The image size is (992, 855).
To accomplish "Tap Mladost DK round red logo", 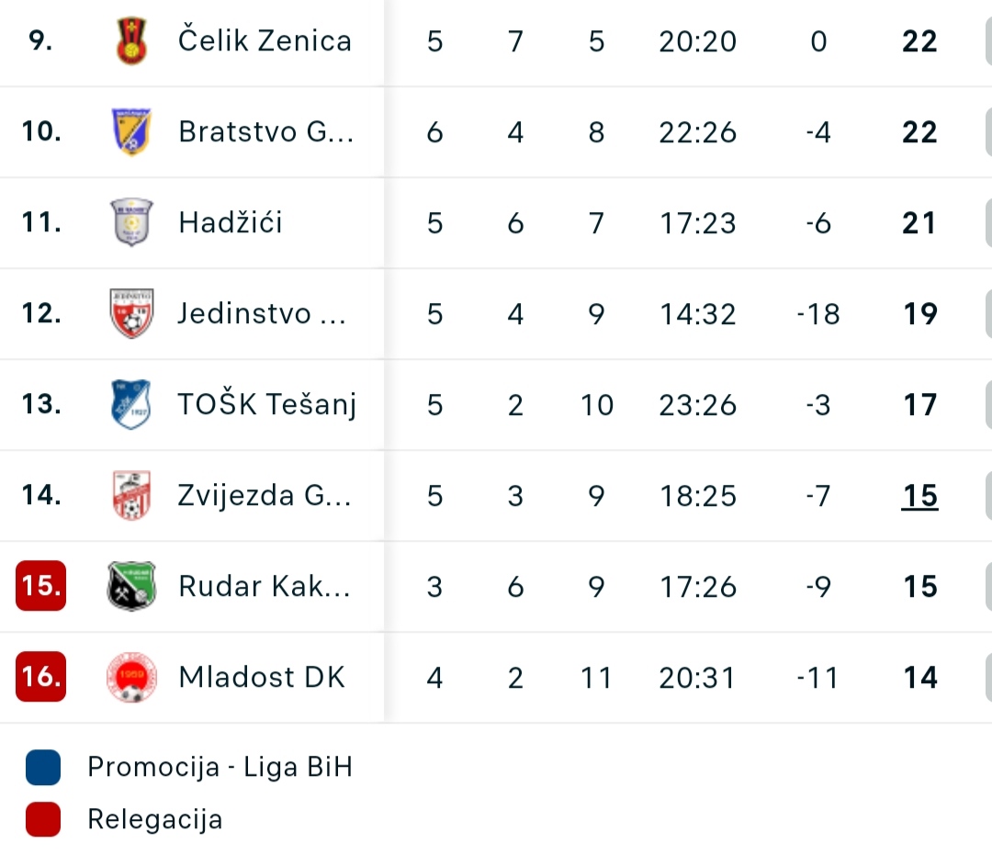I will pyautogui.click(x=131, y=678).
